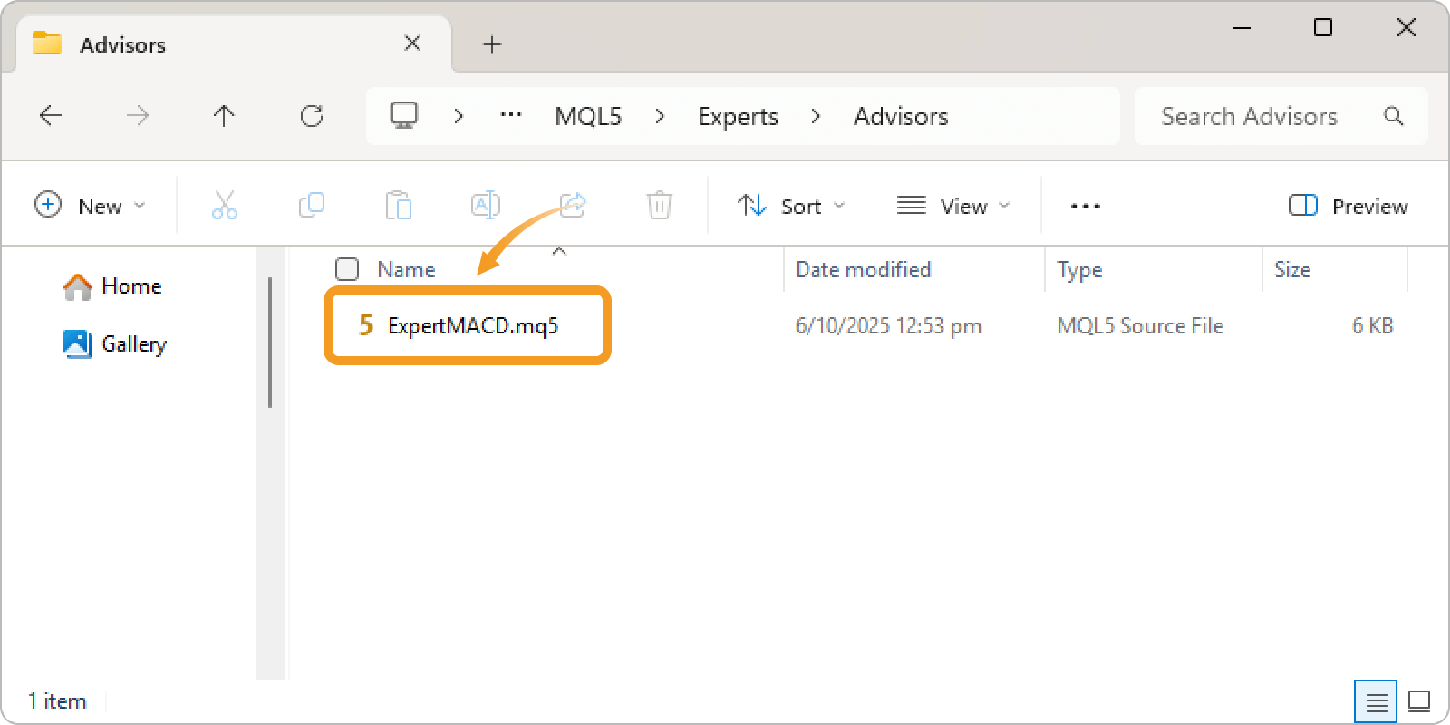
Task: Click the Search Advisors input box
Action: click(x=1260, y=116)
